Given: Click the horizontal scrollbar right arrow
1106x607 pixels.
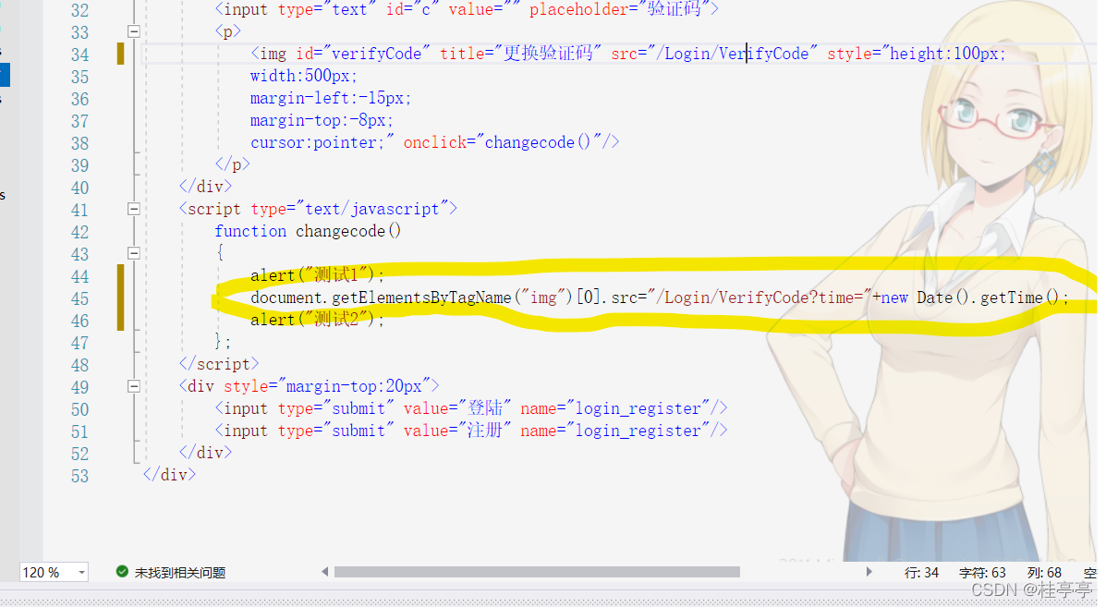Looking at the screenshot, I should (869, 572).
